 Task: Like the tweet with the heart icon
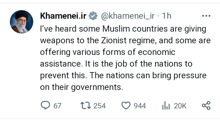[x=126, y=106]
